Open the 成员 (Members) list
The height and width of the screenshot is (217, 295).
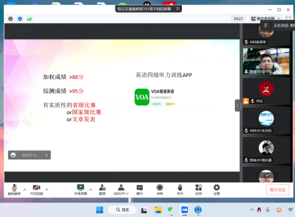click(121, 189)
